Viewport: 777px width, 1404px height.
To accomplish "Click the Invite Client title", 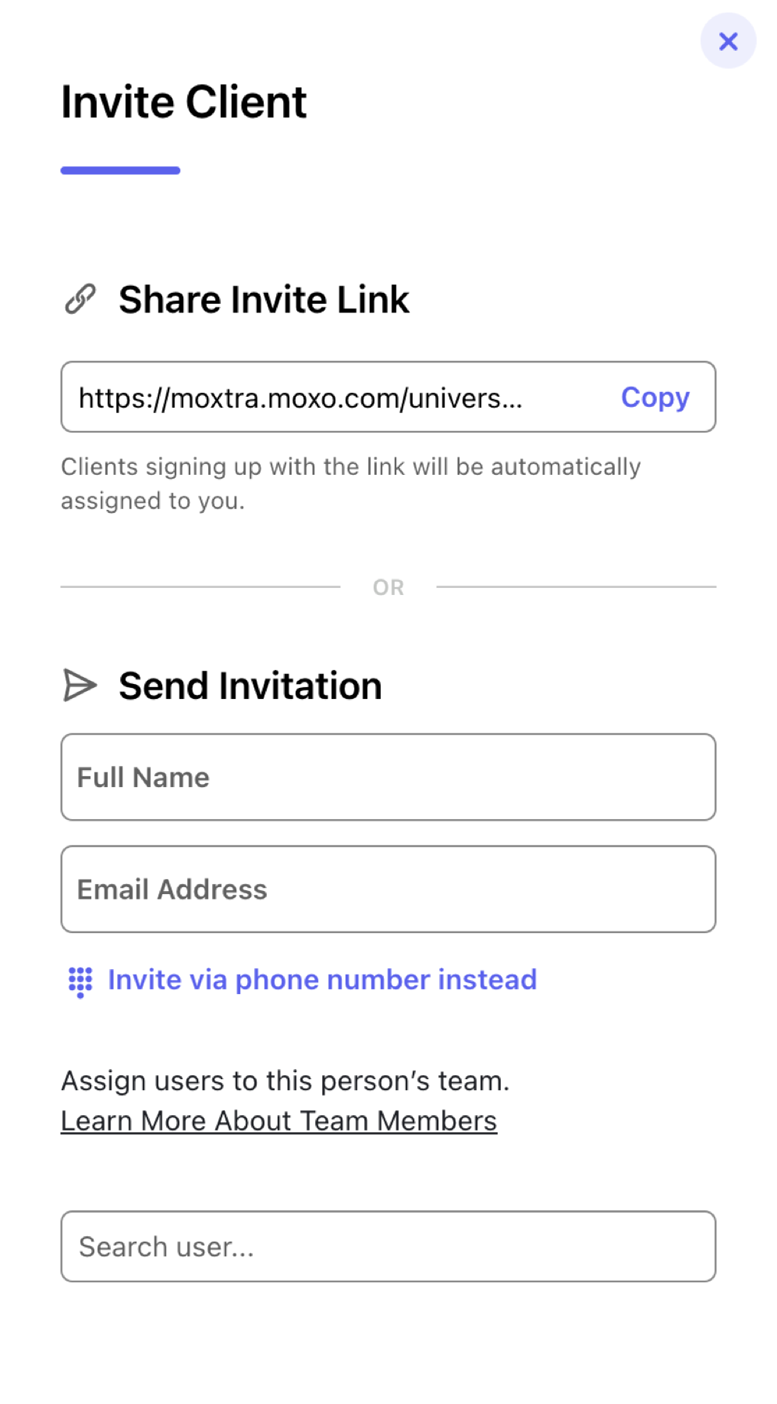I will click(184, 102).
